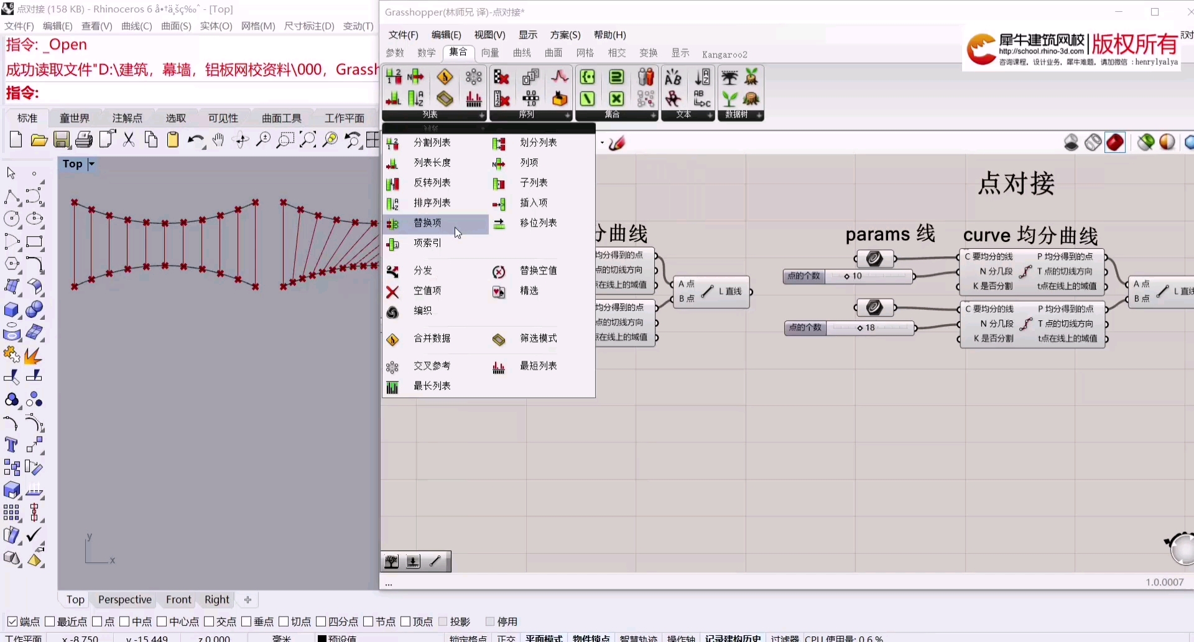Screen dimensions: 1194x642
Task: Open the 交叉参考 (cross reference) component
Action: click(433, 366)
